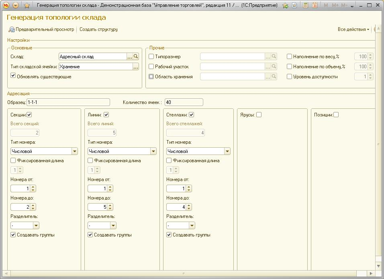The width and height of the screenshot is (384, 279).
Task: Open Разделитель dropdown in Стеллажи panel
Action: point(192,225)
